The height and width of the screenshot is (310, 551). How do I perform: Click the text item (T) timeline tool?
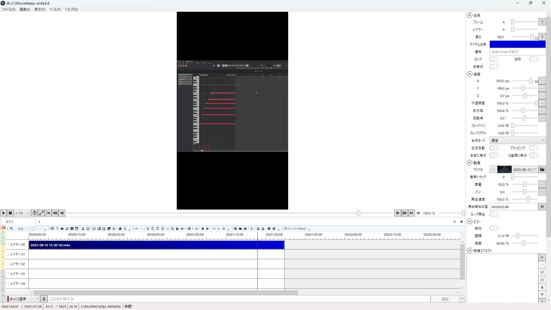point(57,229)
